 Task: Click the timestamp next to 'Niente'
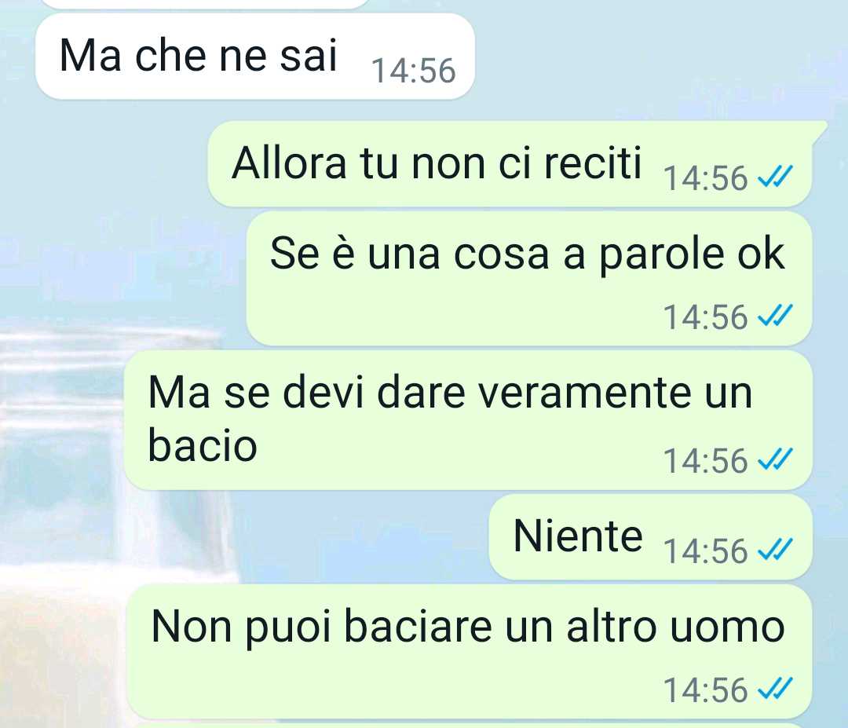[x=706, y=551]
